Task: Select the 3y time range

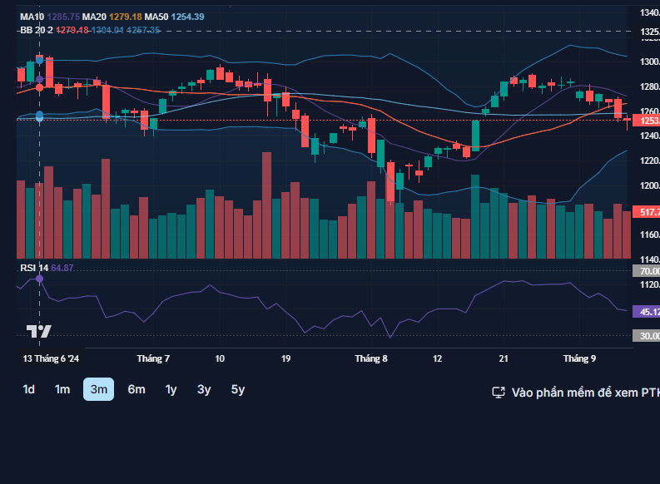Action: [204, 389]
